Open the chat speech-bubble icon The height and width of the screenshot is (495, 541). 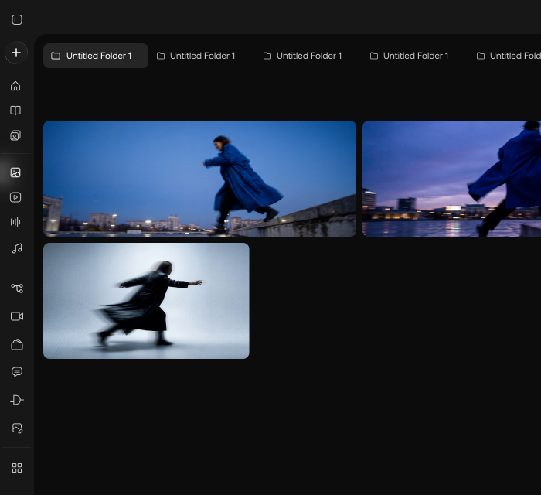click(x=17, y=372)
